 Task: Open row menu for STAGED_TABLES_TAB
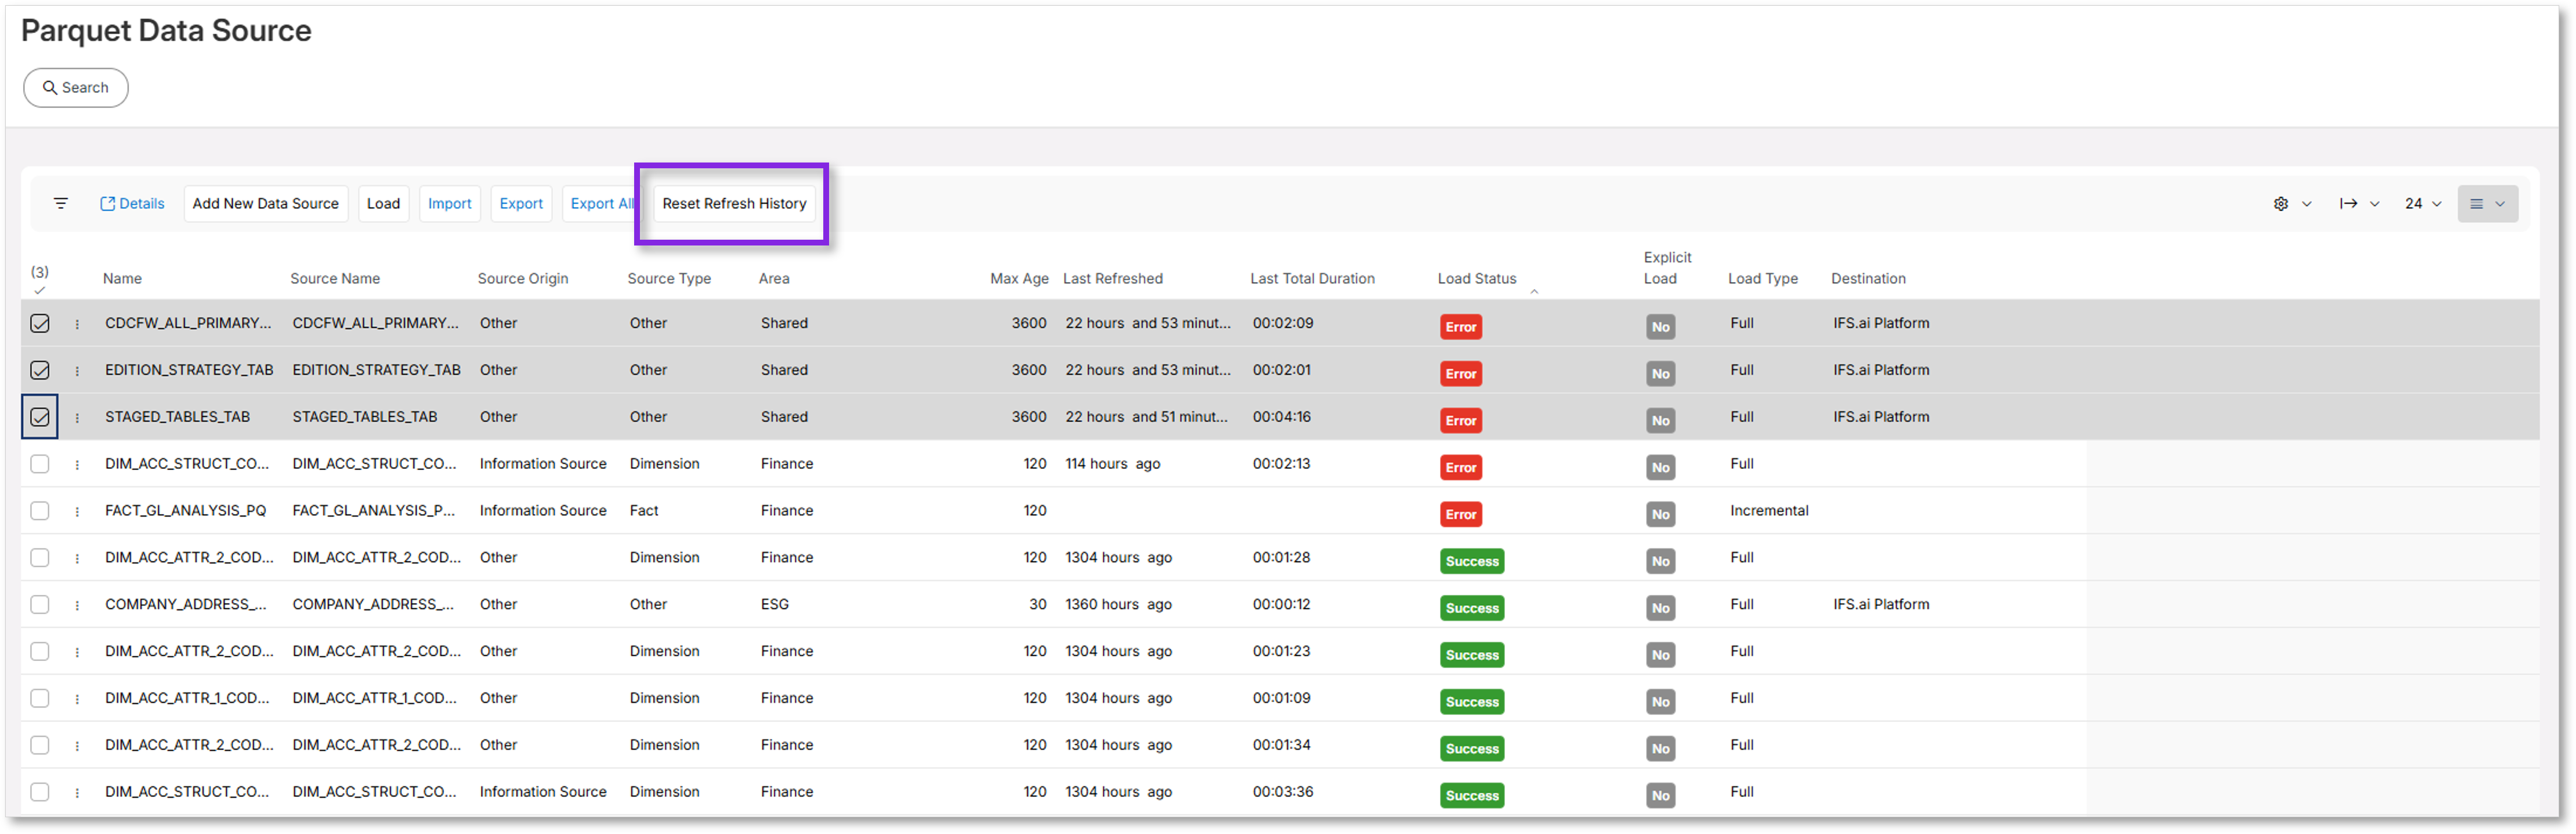(x=77, y=418)
